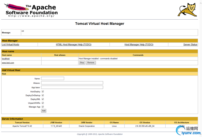The height and width of the screenshot is (137, 202).
Task: Click the 'OS Architecture' column header
Action: coord(182,122)
